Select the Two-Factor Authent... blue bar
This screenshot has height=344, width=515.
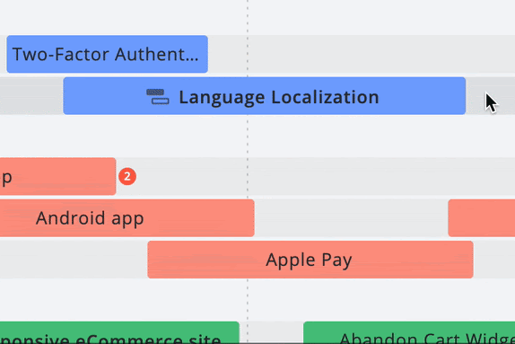(x=107, y=54)
